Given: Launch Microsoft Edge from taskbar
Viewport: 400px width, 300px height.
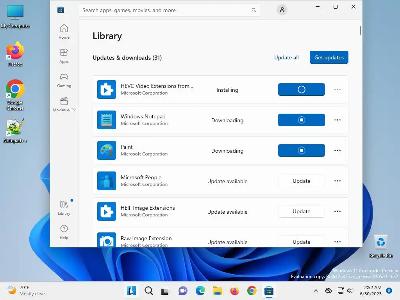Looking at the screenshot, I should [x=200, y=291].
